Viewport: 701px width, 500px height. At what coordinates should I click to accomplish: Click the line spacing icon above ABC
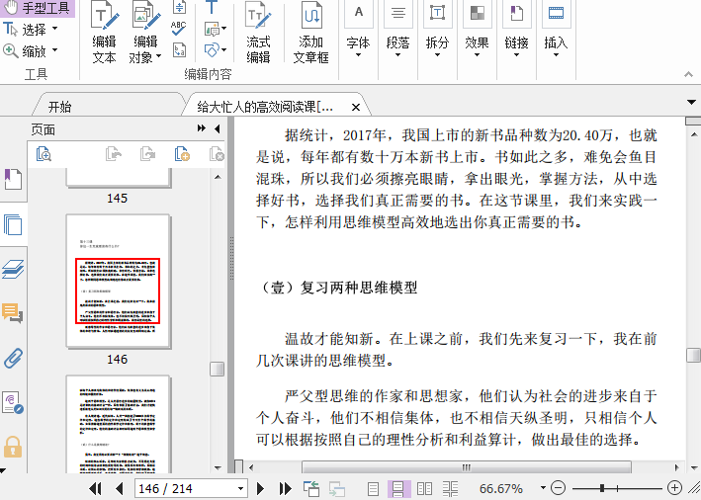179,8
